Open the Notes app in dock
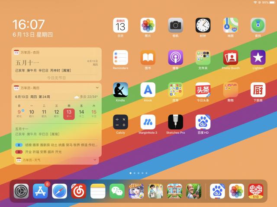 click(x=98, y=191)
